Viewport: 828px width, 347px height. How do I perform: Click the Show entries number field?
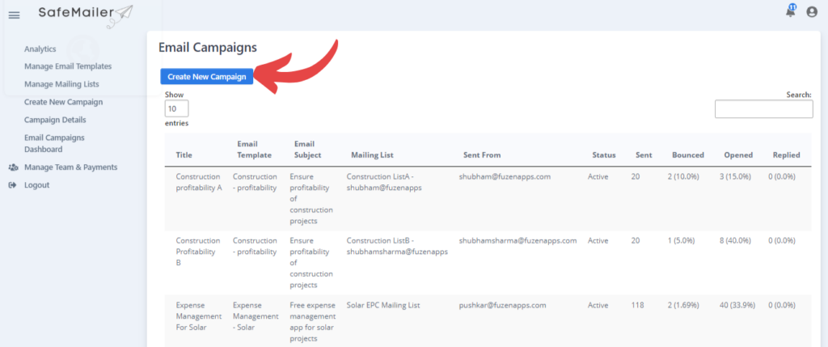(x=176, y=109)
